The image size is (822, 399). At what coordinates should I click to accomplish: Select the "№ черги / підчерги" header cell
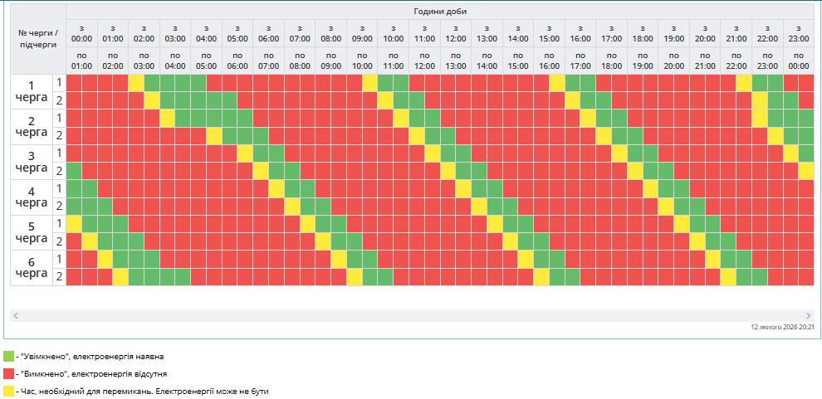coord(38,38)
